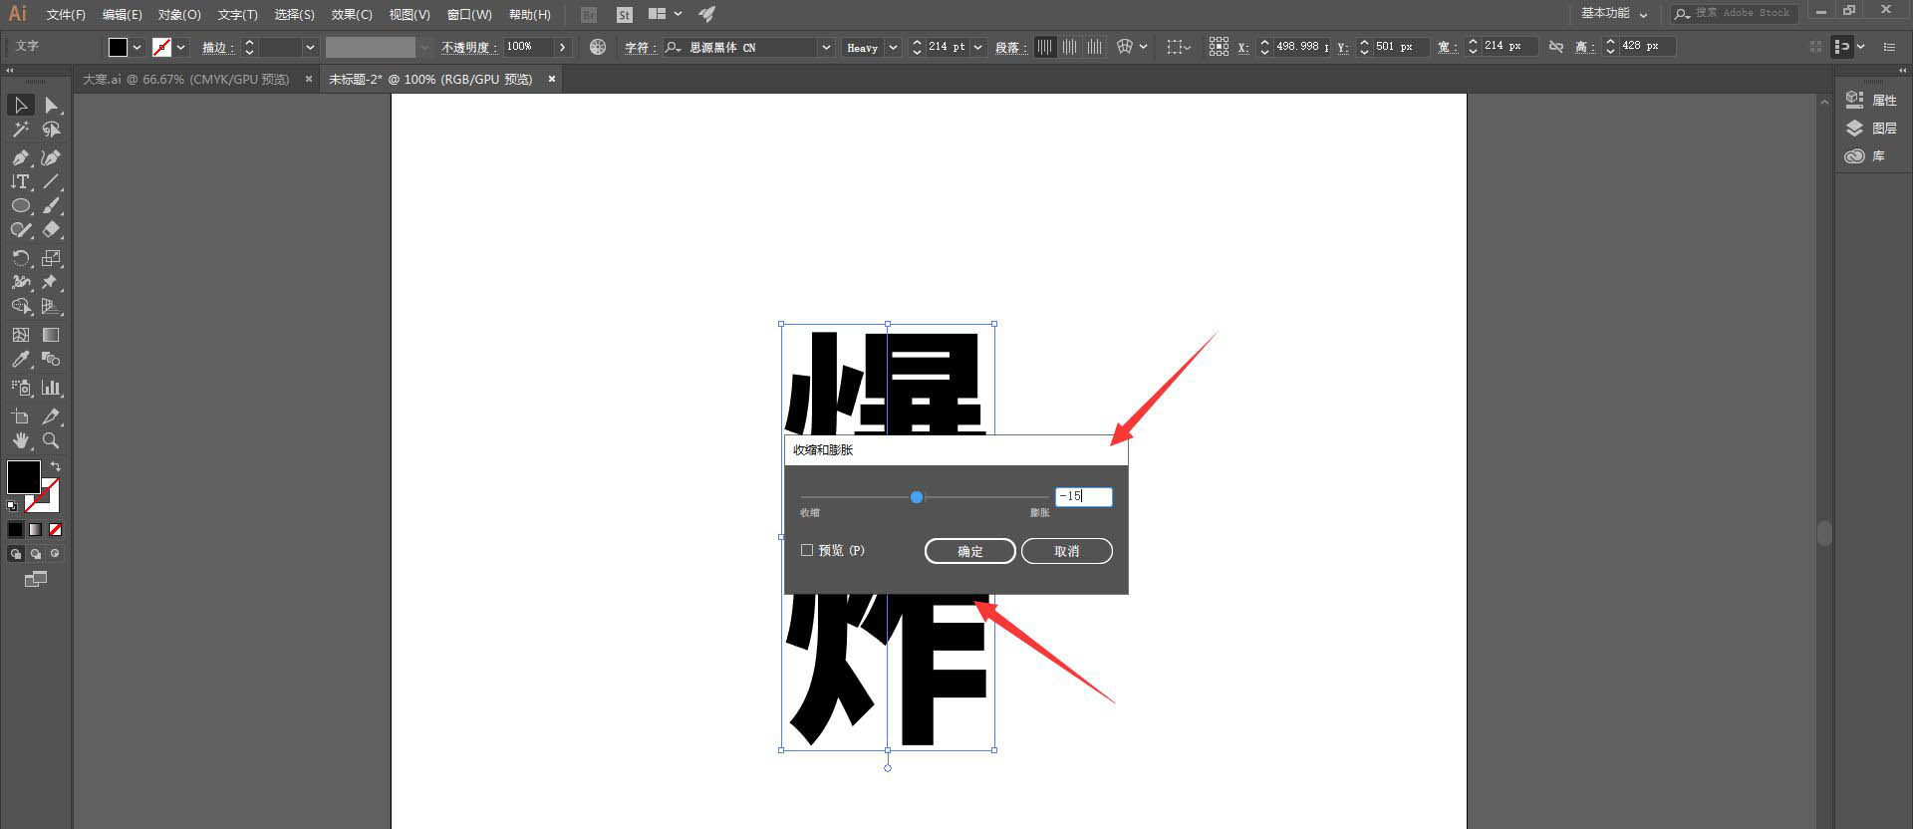Viewport: 1913px width, 829px height.
Task: Select the Lasso tool
Action: (52, 130)
